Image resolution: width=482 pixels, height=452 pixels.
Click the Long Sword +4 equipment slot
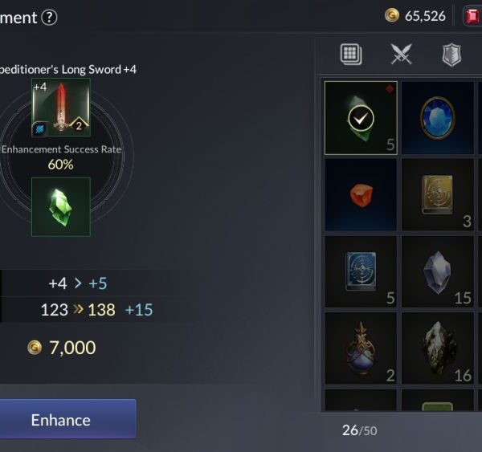61,108
